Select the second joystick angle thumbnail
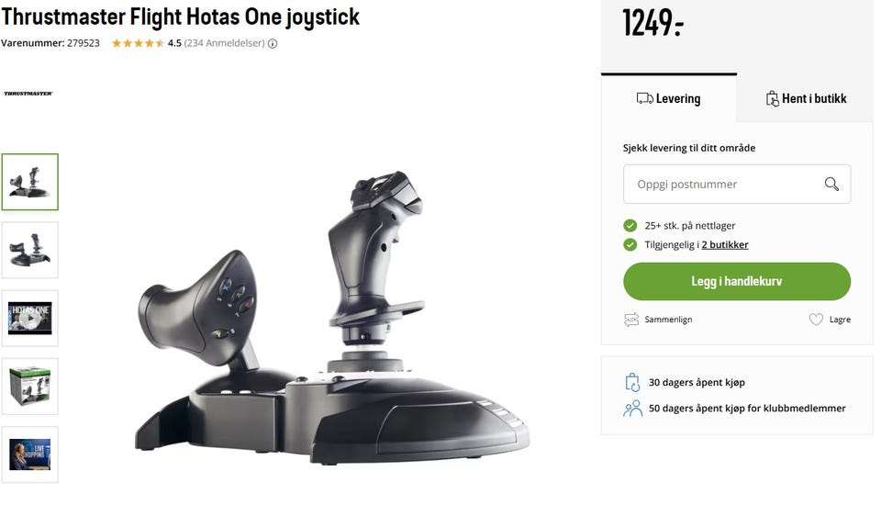The height and width of the screenshot is (505, 881). pyautogui.click(x=29, y=250)
